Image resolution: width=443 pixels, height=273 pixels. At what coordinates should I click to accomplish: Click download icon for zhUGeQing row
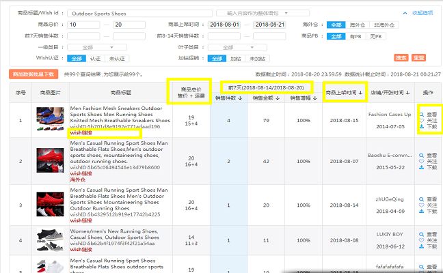tap(422, 212)
